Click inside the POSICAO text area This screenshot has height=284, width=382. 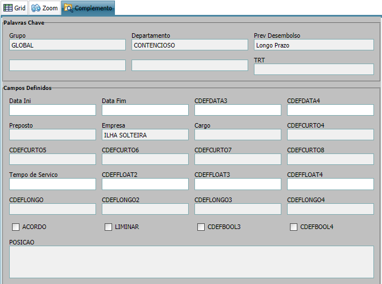[x=192, y=262]
